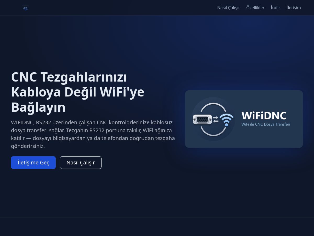Viewport: 314px width, 236px height.
Task: Click the WiFiDNC title text in banner
Action: coord(264,116)
